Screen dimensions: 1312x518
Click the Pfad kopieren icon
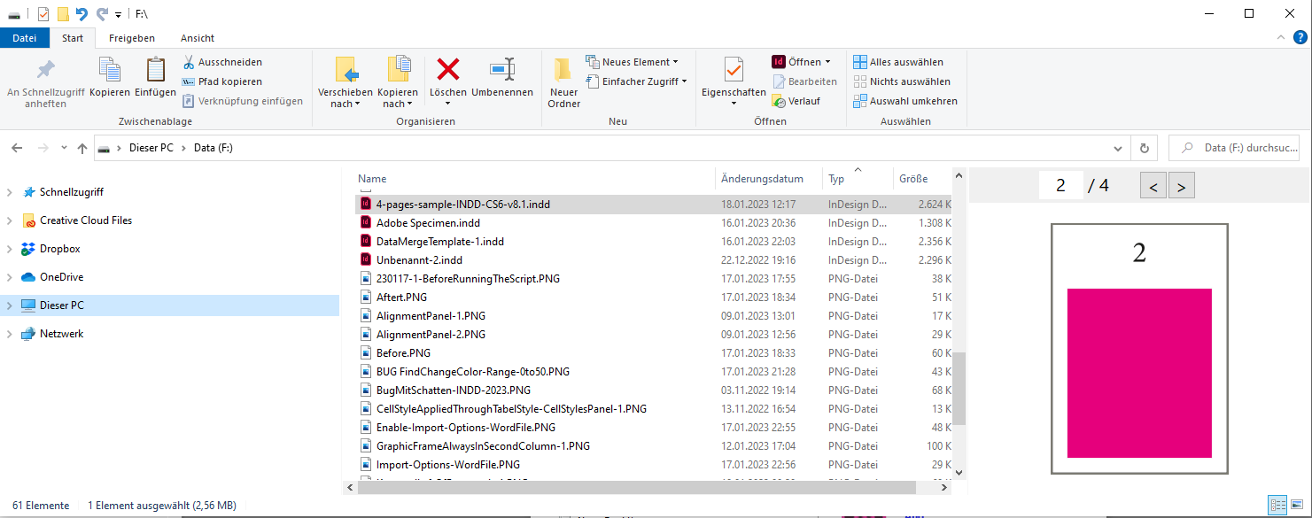click(189, 81)
